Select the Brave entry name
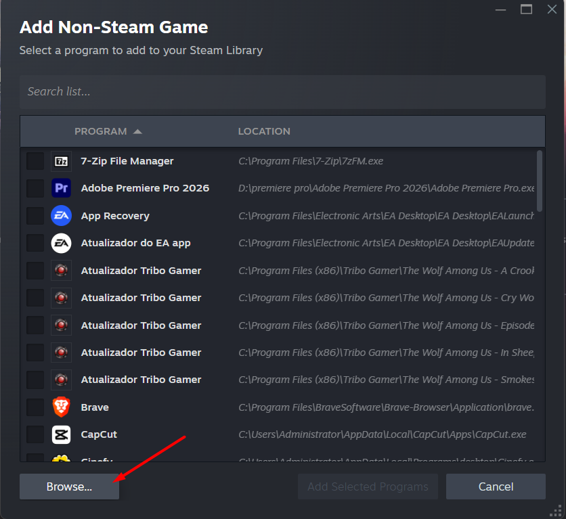 point(95,407)
